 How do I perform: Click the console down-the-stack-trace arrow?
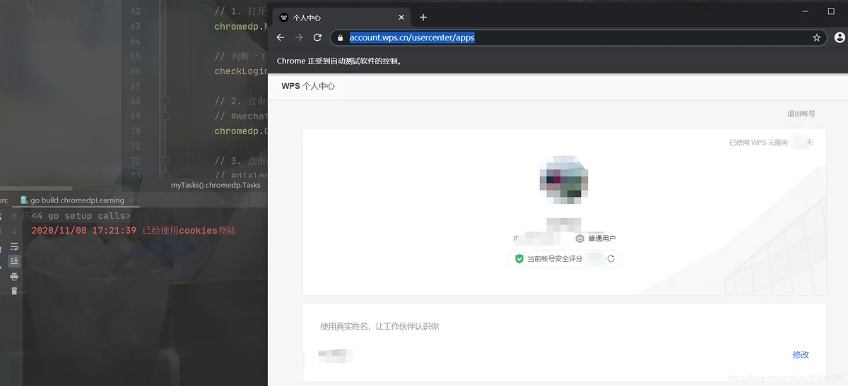tap(14, 231)
